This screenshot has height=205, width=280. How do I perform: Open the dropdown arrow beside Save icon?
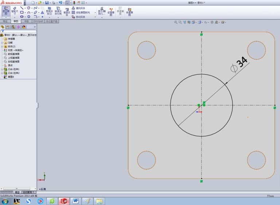click(x=50, y=3)
